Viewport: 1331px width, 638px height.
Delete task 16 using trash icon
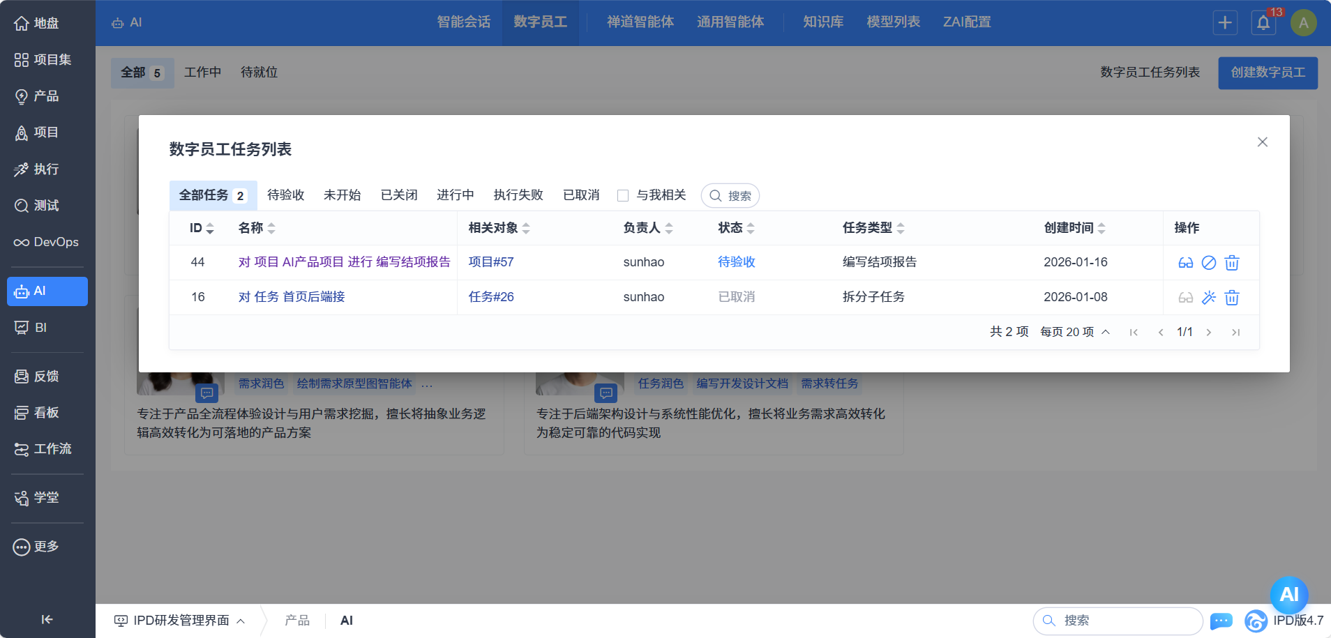[1232, 298]
